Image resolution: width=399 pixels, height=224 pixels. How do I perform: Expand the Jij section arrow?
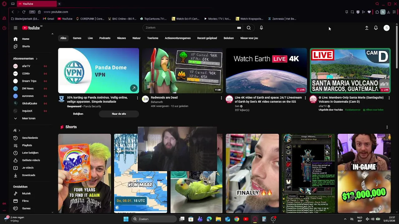pyautogui.click(x=19, y=130)
